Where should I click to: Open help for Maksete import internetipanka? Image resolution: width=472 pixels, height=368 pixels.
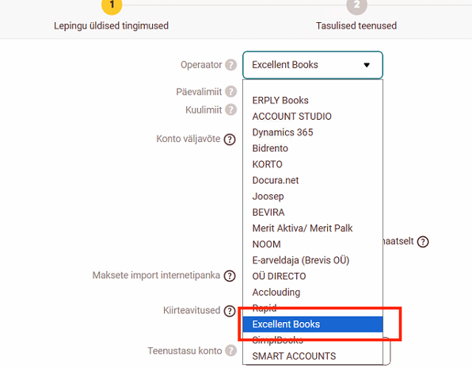tap(230, 276)
